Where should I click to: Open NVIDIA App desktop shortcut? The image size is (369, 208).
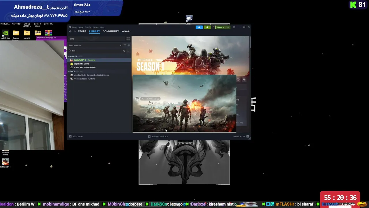5,35
